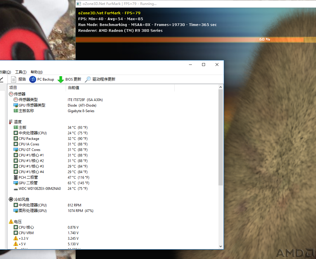Click the BIOS 更新 toolbar label
This screenshot has height=259, width=316.
[73, 79]
